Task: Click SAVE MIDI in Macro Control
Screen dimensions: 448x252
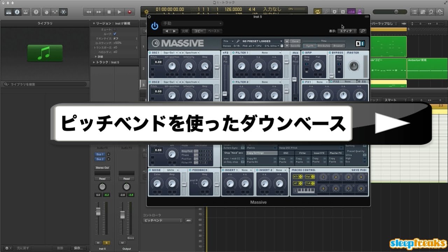Action: [359, 170]
